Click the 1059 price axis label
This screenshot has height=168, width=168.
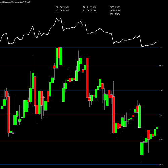point(161,165)
